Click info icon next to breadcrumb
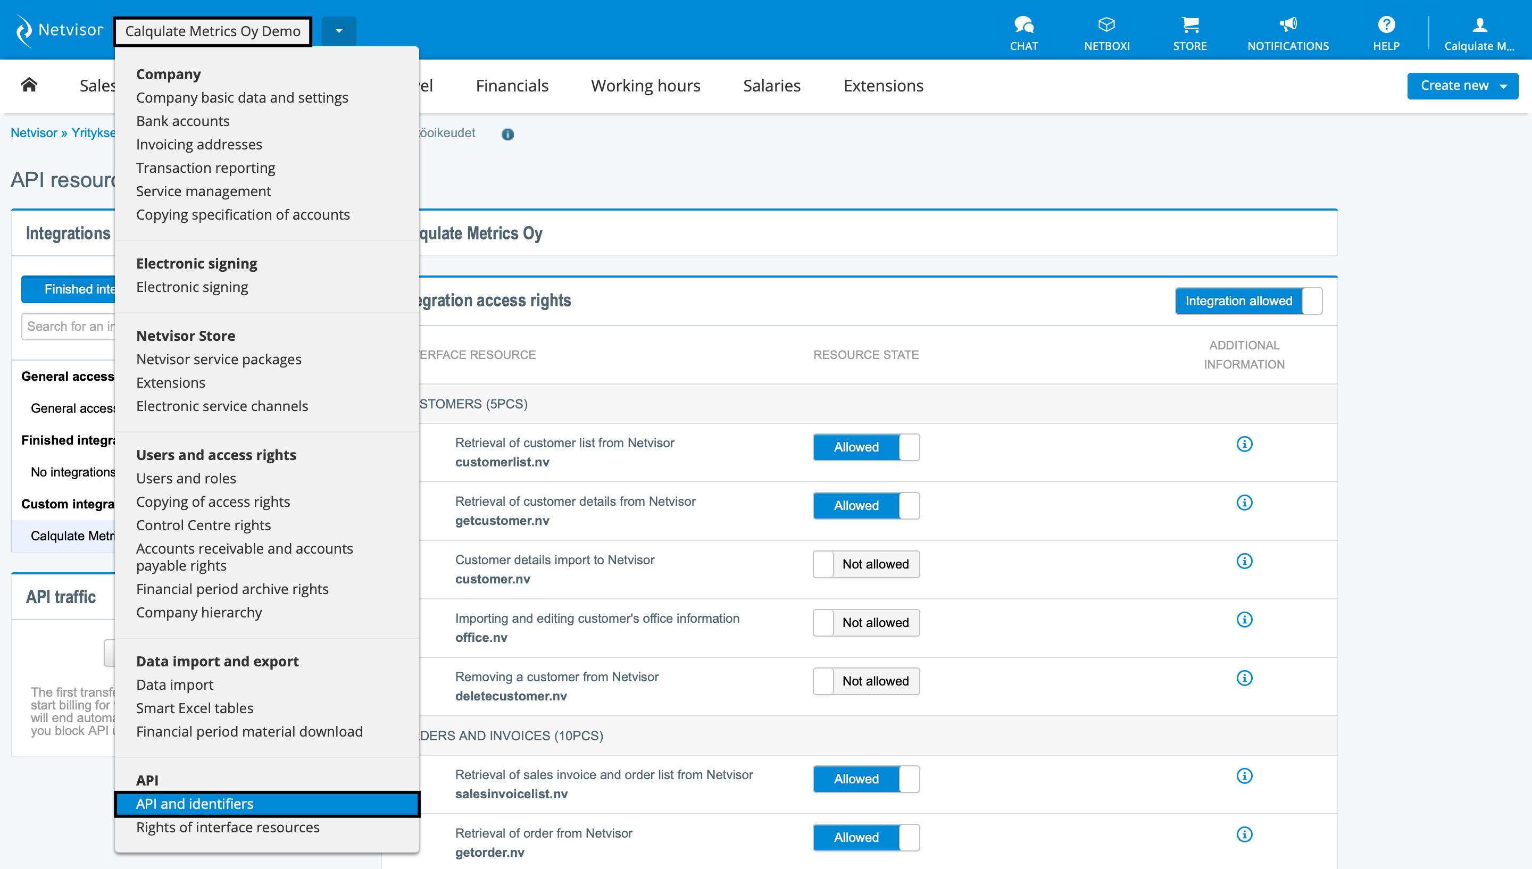This screenshot has width=1532, height=869. (507, 135)
